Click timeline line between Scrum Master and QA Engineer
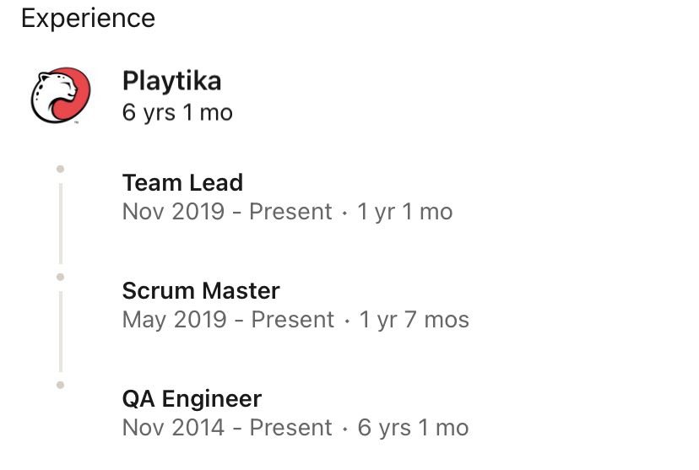699x470 pixels. [x=60, y=331]
